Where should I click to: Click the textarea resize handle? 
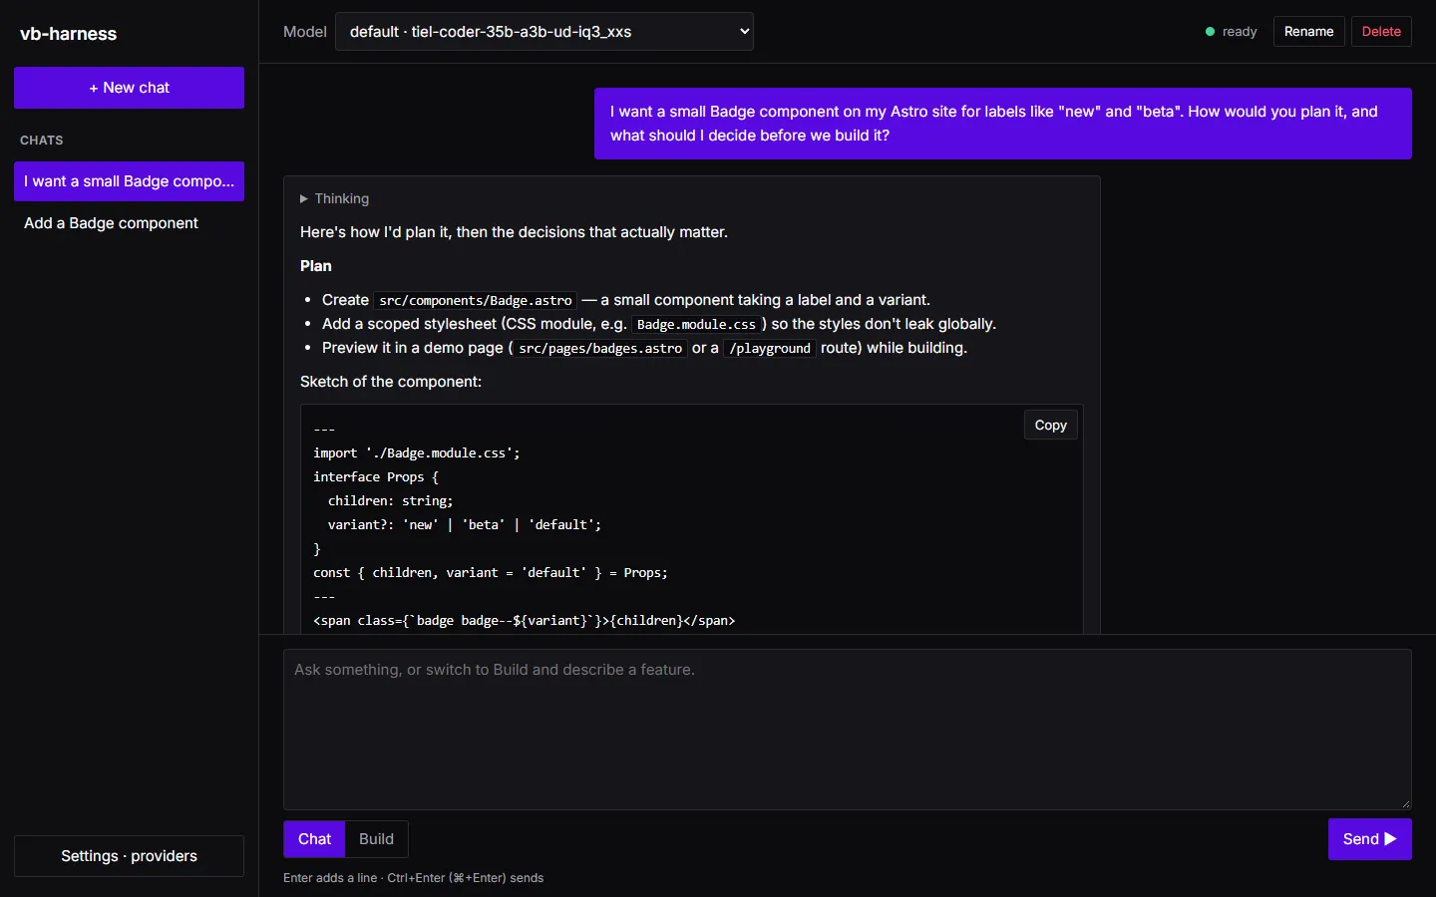1405,803
